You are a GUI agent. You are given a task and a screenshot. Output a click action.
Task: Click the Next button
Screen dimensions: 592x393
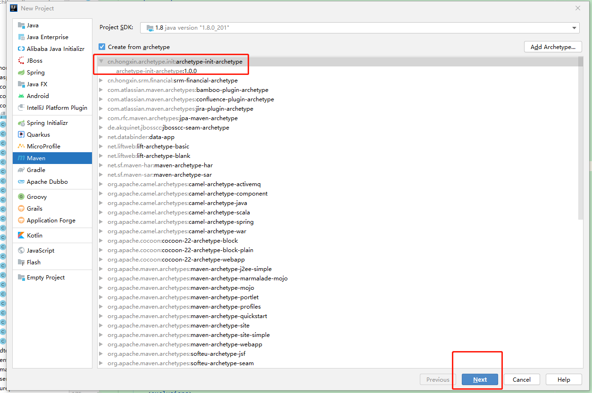tap(480, 379)
